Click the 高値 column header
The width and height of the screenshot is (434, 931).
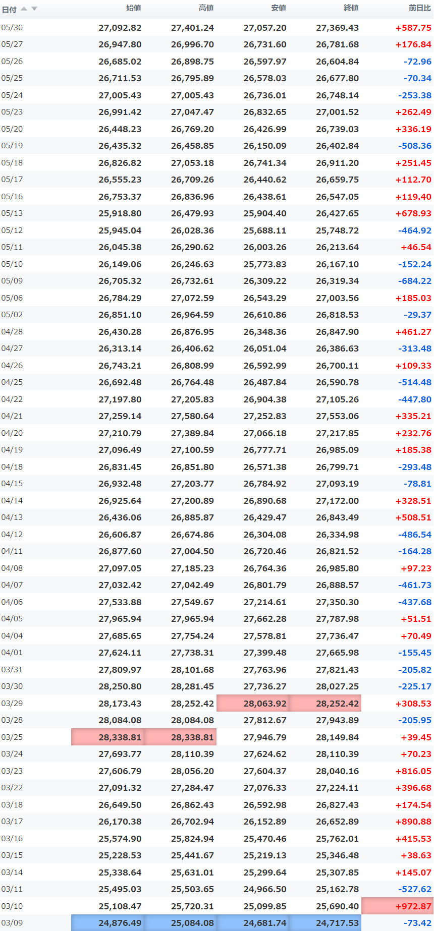[206, 8]
